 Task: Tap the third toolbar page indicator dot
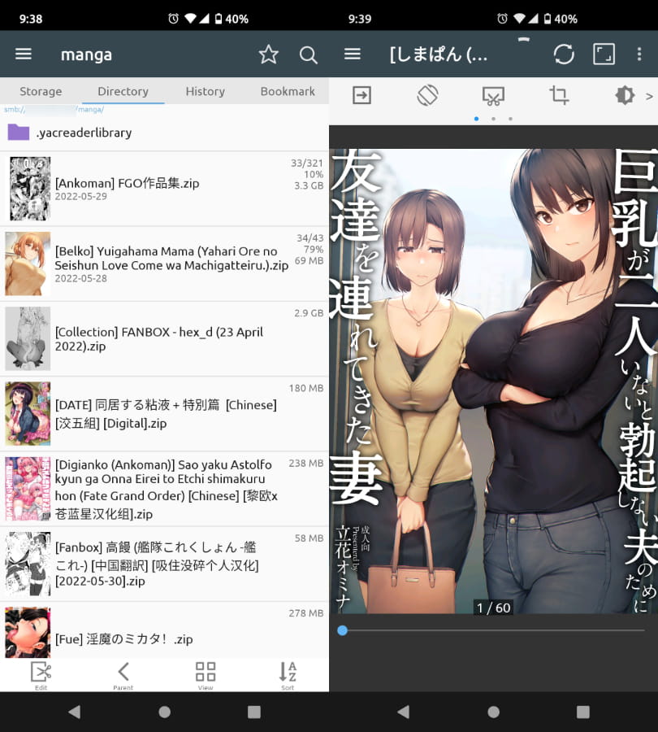(x=510, y=119)
